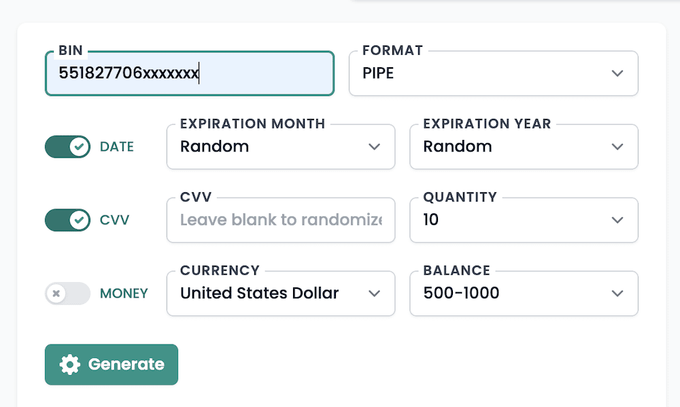Disable the Date toggle switch
The height and width of the screenshot is (407, 680).
pyautogui.click(x=67, y=147)
